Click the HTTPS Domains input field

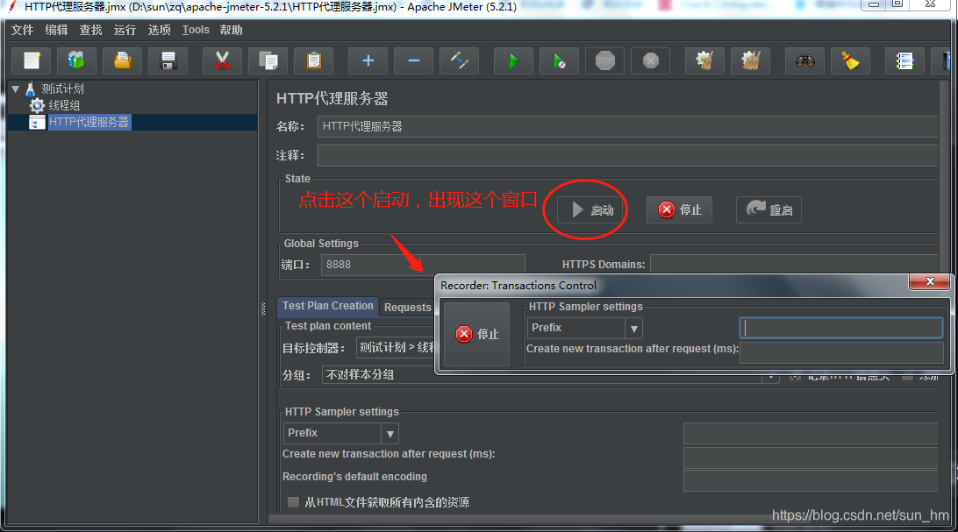click(x=794, y=264)
